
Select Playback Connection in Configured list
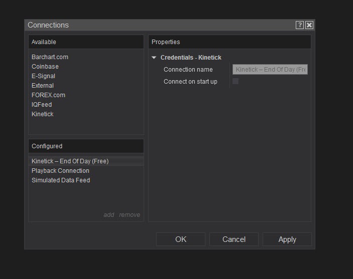click(x=60, y=171)
